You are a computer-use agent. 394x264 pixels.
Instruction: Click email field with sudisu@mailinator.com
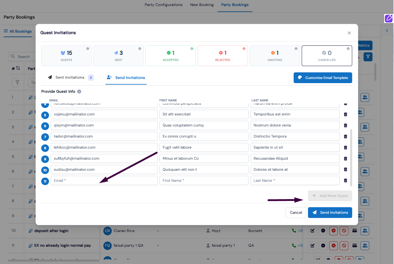coord(104,170)
